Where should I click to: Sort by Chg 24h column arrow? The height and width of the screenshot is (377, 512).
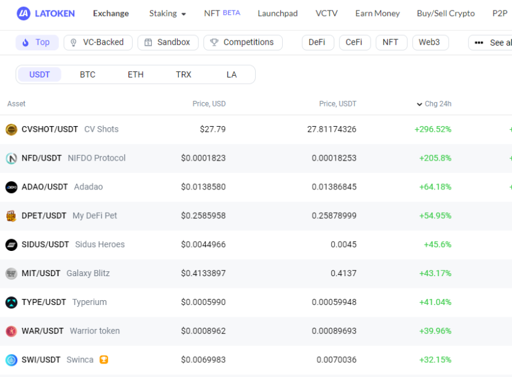pos(419,104)
